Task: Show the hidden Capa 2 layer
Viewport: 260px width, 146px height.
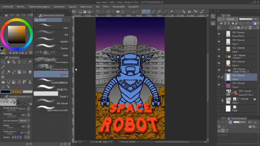Action: 219,101
